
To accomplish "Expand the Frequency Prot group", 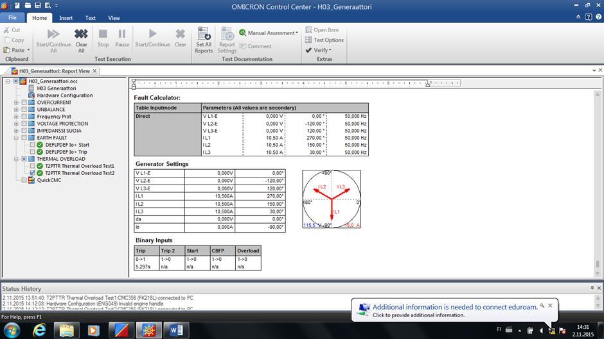I will (16, 117).
